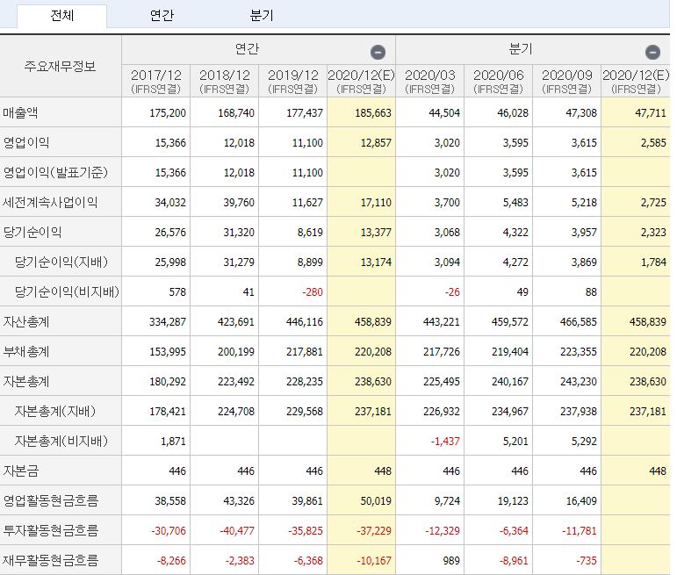
Task: Click the -30,706 investing cash flow value
Action: tap(169, 531)
